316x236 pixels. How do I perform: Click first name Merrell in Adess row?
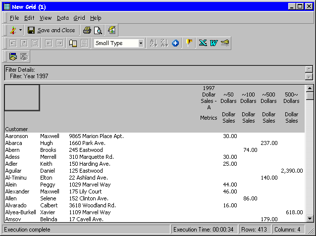click(48, 157)
